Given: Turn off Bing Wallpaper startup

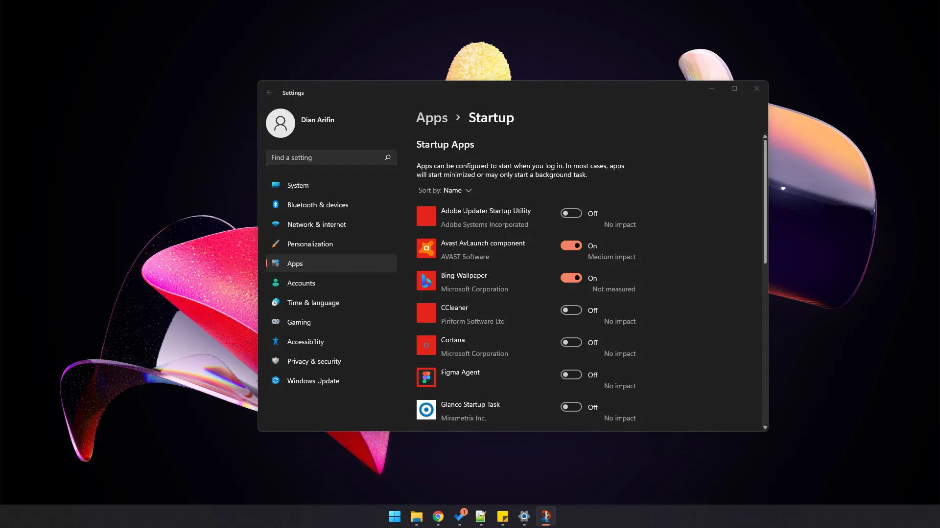Looking at the screenshot, I should point(571,278).
